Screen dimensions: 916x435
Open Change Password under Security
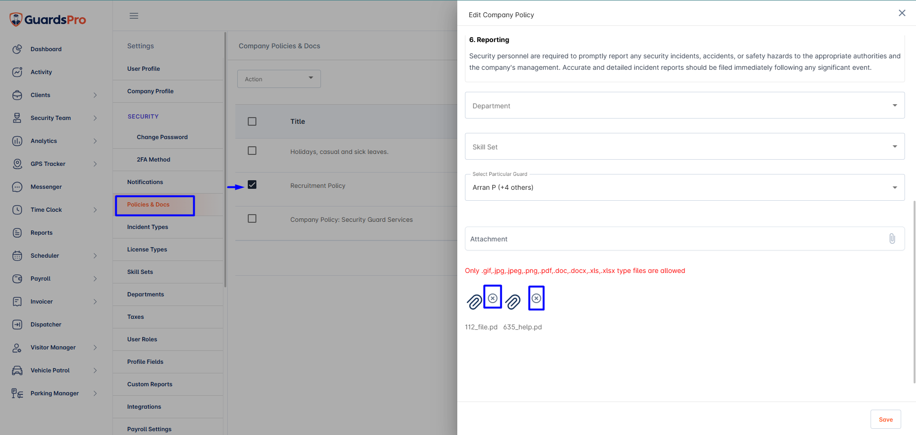168,137
